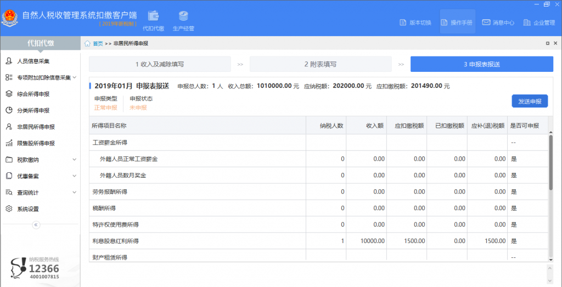Click the 发送申报 button
This screenshot has width=562, height=287.
[x=530, y=101]
